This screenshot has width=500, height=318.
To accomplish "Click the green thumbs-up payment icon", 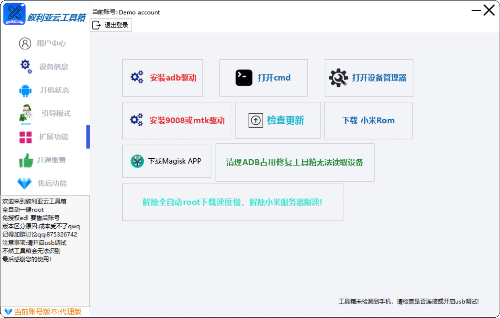I will [26, 160].
